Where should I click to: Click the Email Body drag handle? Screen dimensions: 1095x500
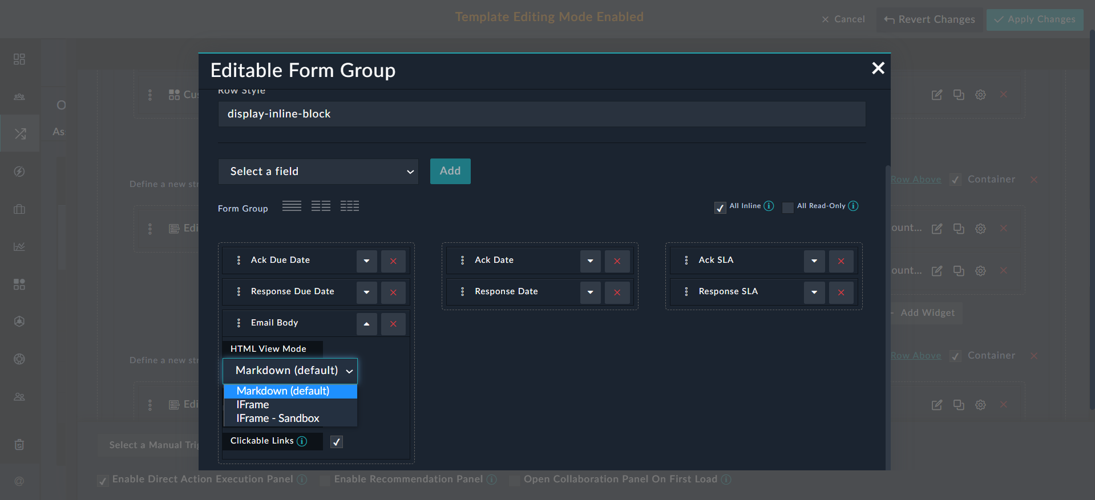click(239, 323)
